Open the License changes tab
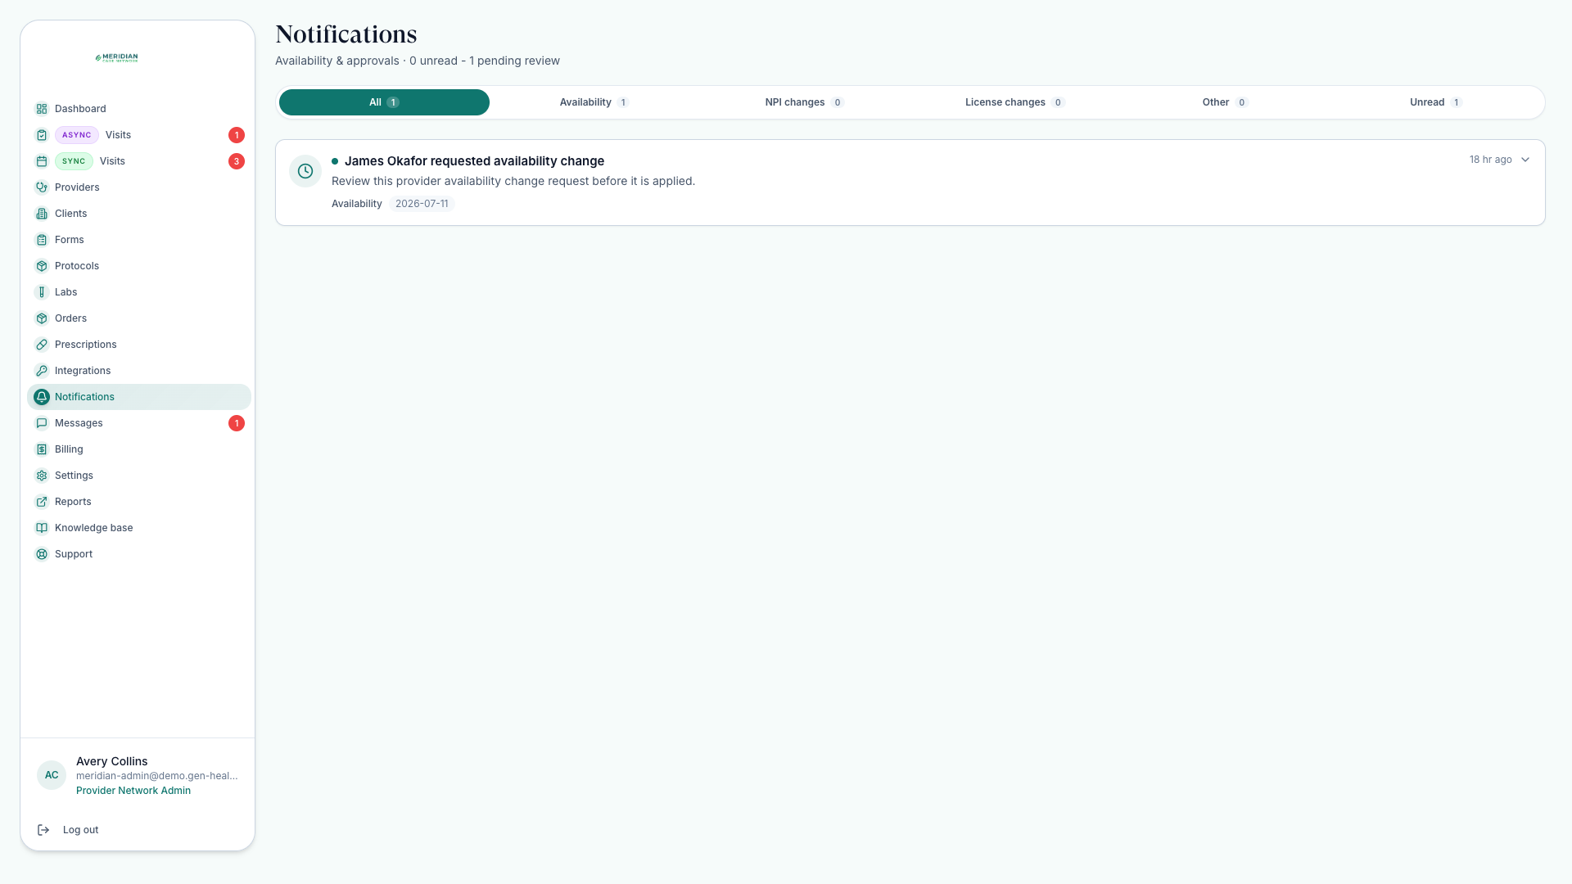The image size is (1572, 884). tap(1014, 102)
